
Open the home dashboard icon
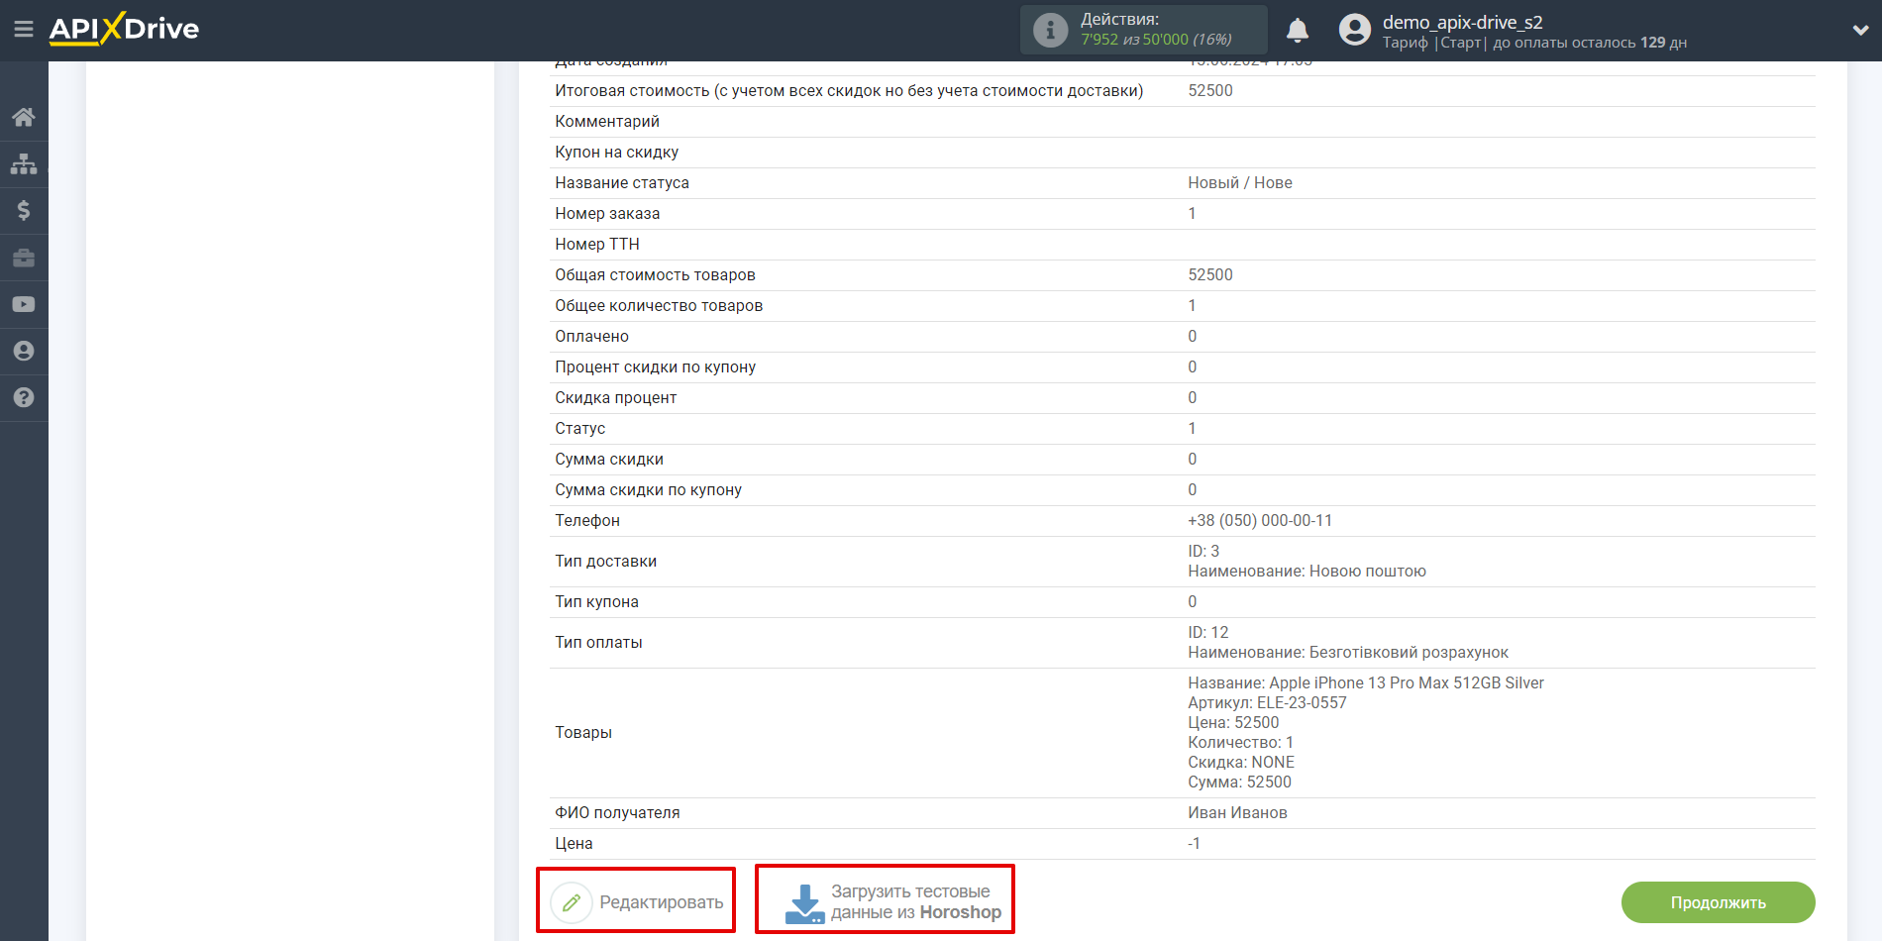[24, 117]
